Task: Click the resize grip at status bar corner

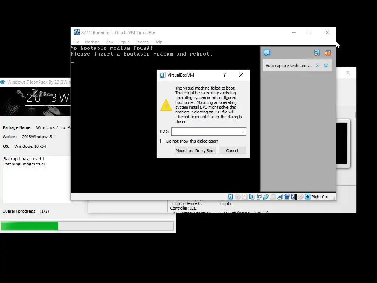Action: (333, 198)
